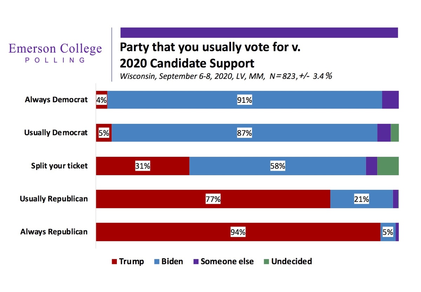Click the 31% Trump segment for Split your ticket

143,166
